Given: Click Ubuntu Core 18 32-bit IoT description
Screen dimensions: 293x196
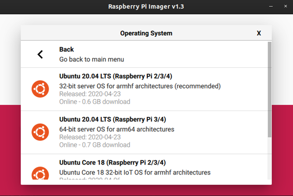Looking at the screenshot, I should [135, 172].
